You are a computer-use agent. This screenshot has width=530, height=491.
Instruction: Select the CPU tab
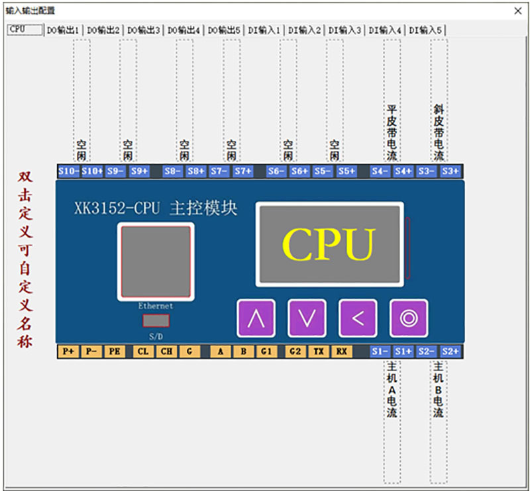click(x=25, y=30)
